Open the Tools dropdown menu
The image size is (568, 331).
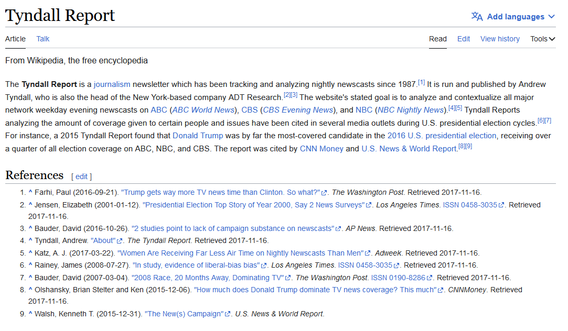543,39
